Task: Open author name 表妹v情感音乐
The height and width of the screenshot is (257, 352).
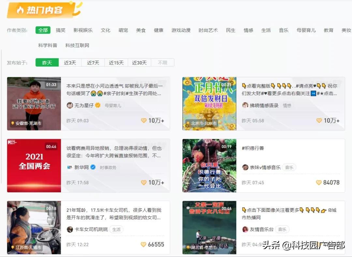Action: pyautogui.click(x=265, y=167)
